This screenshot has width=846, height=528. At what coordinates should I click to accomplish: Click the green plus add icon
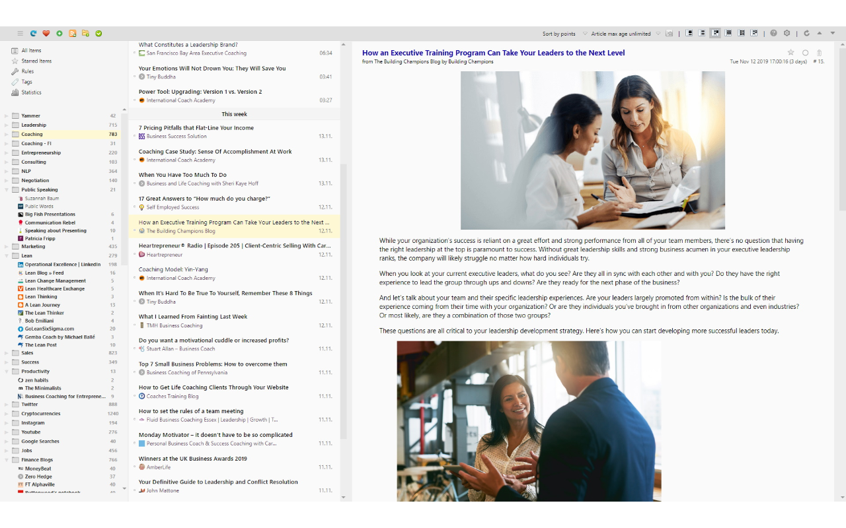[x=59, y=34]
